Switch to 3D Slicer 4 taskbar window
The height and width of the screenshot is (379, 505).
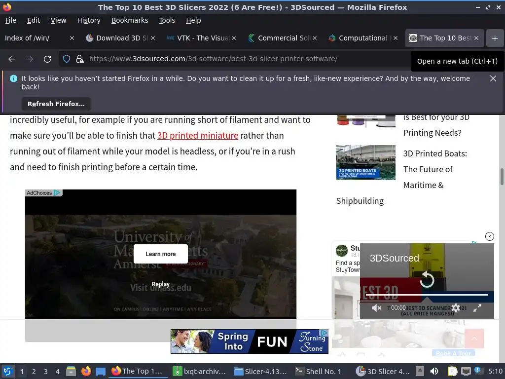click(383, 371)
